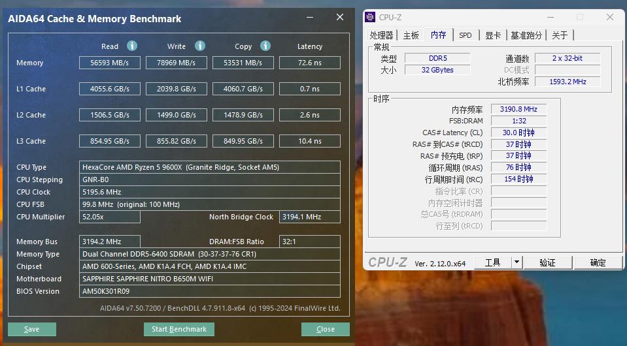Click North Bridge Clock value 3194.1 MHz
The image size is (627, 346).
(x=310, y=217)
